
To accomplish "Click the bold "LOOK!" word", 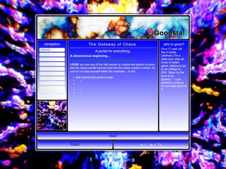I will 74,65.
